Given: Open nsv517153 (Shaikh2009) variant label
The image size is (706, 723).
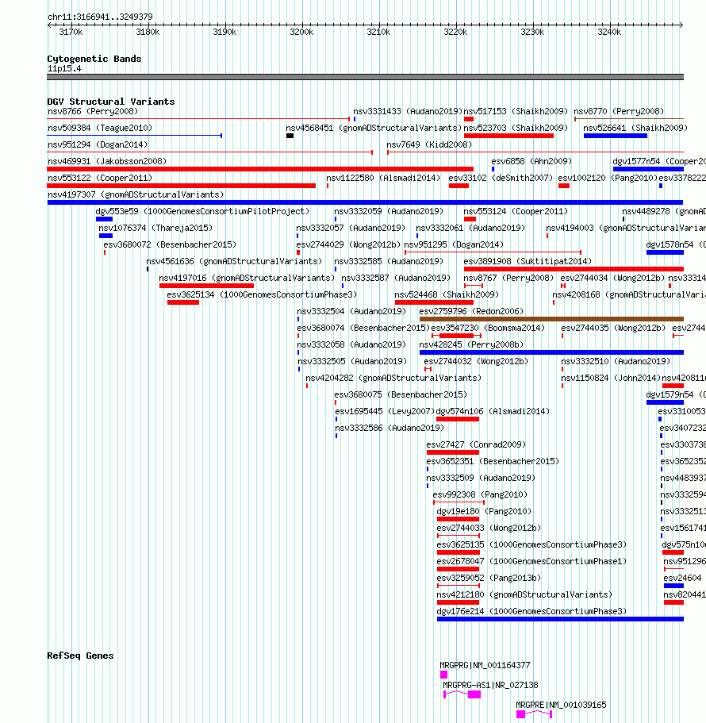Looking at the screenshot, I should (516, 112).
